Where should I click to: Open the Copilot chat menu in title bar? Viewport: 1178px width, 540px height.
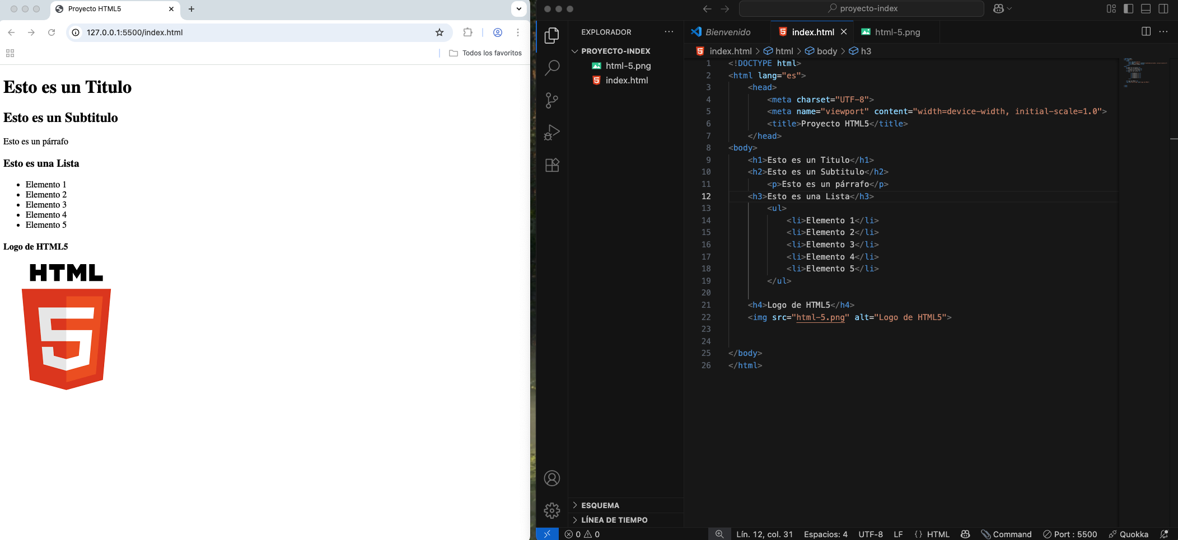(1002, 8)
